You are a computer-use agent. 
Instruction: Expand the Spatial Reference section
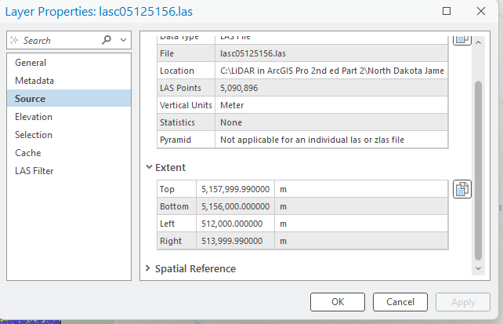tap(147, 268)
